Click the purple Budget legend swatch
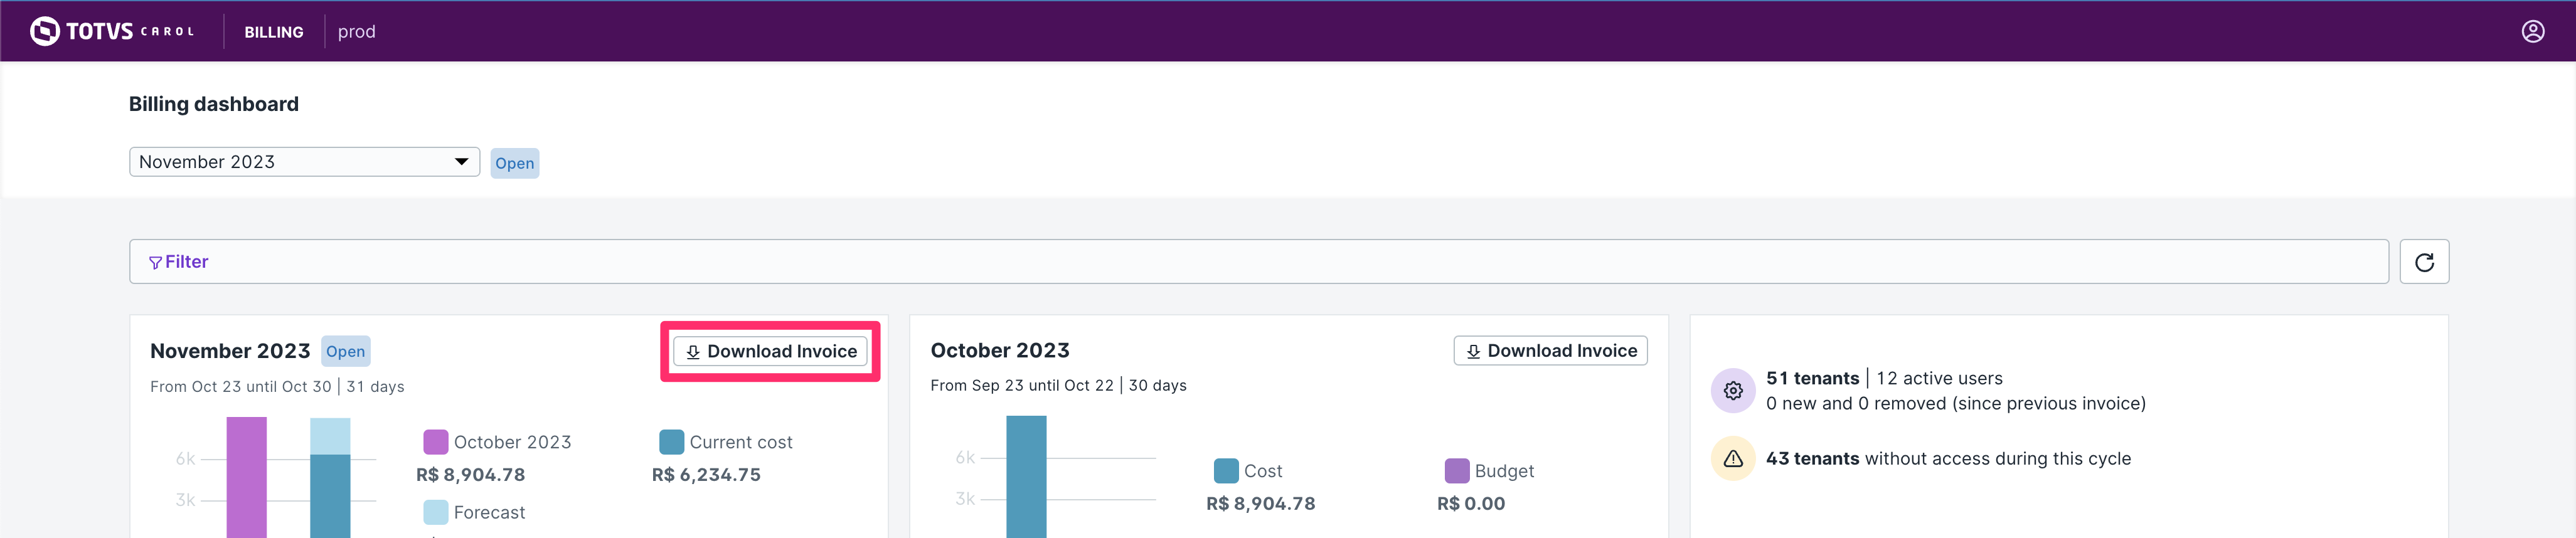This screenshot has height=538, width=2576. tap(1457, 471)
